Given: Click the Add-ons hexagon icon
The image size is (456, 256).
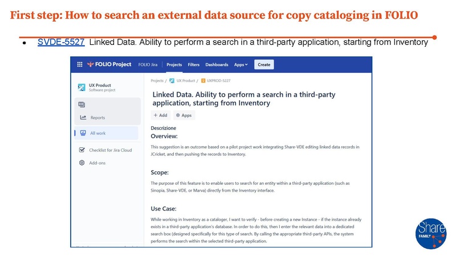Looking at the screenshot, I should pos(83,163).
